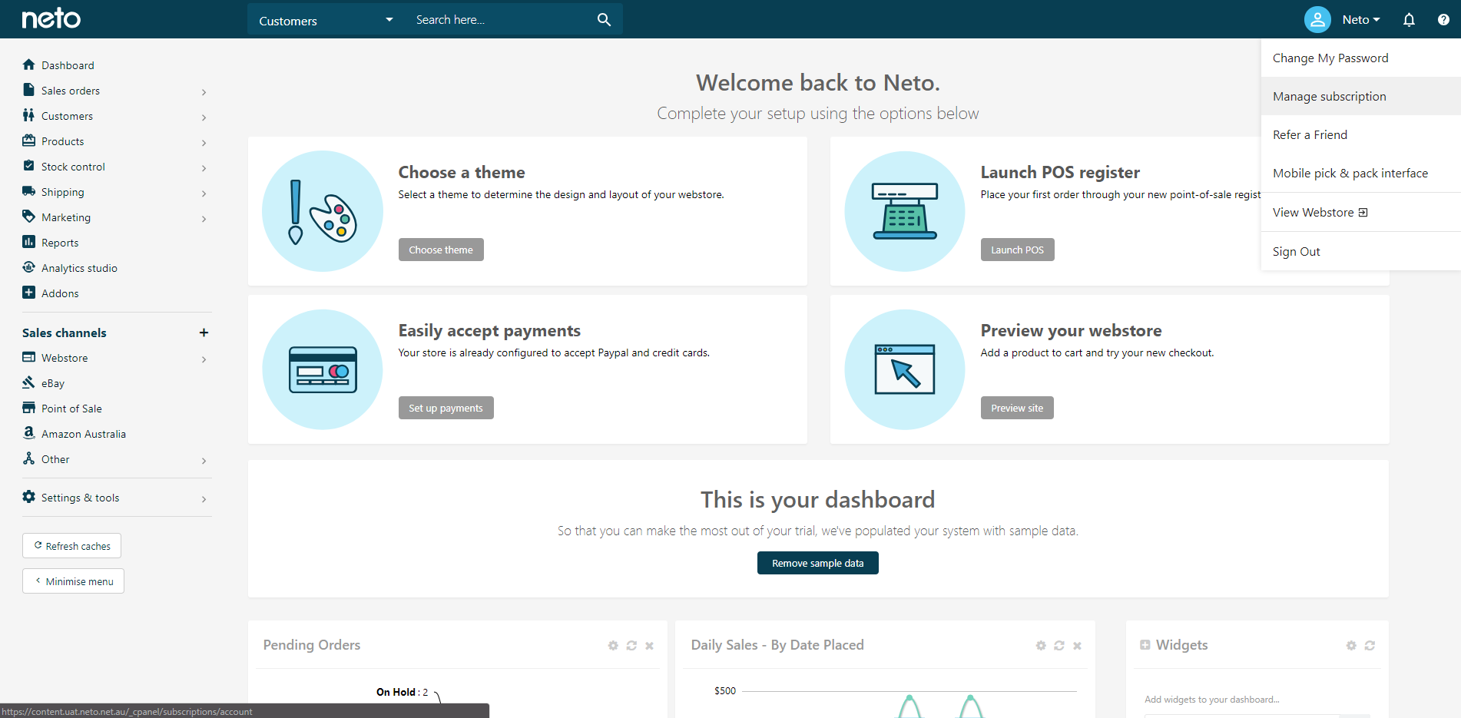Expand the Sales orders submenu

click(x=204, y=92)
